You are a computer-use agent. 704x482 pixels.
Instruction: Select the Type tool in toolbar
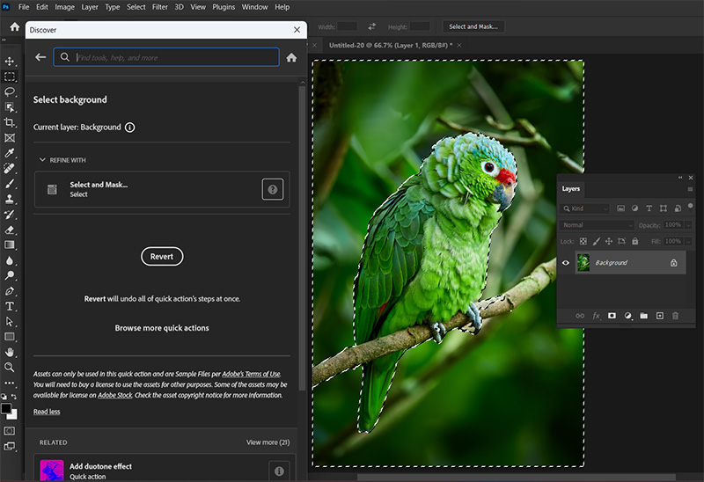[x=11, y=306]
